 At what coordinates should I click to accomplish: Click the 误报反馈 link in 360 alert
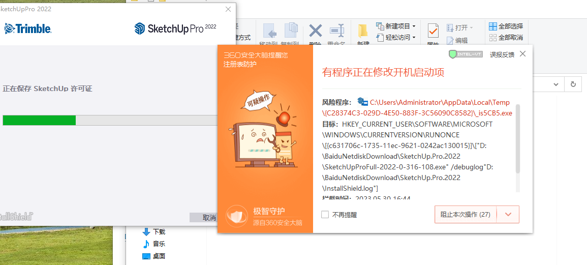(502, 54)
